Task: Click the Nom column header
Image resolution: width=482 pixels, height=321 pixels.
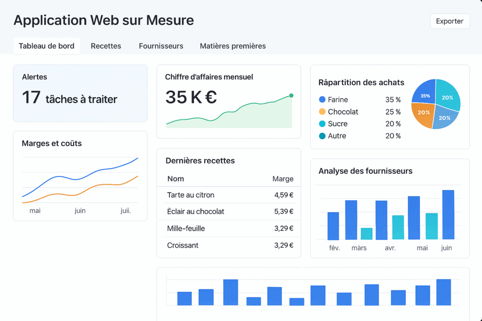Action: tap(176, 179)
